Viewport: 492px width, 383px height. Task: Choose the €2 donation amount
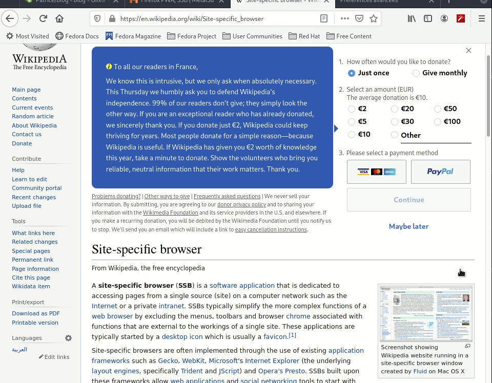(352, 109)
